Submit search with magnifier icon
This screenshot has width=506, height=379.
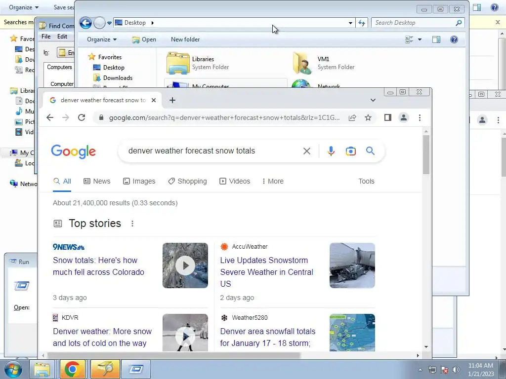[x=370, y=151]
